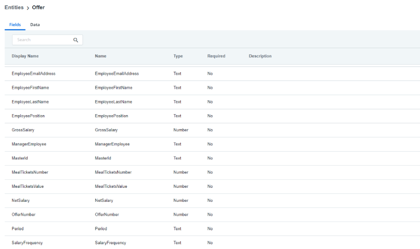
Task: Click the breadcrumb chevron after Entities
Action: coord(28,8)
